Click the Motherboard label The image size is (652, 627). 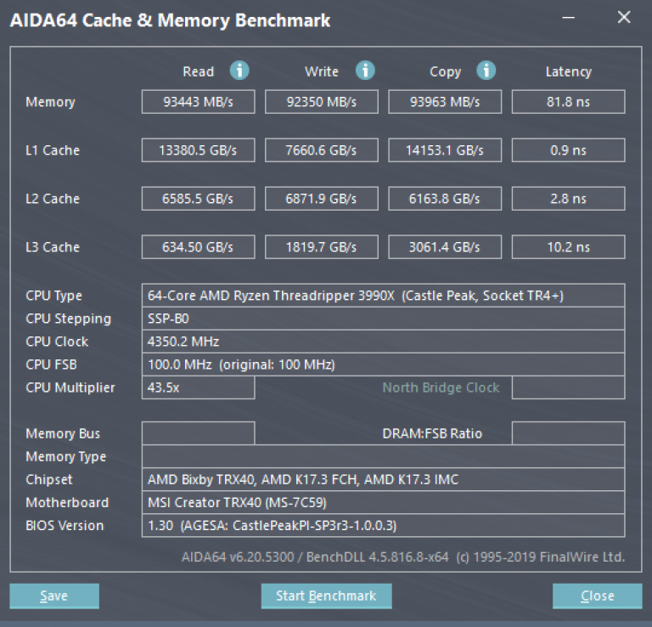tap(67, 503)
